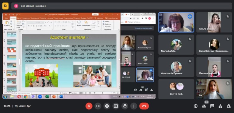Leave the call with the red button
The height and width of the screenshot is (113, 234).
[x=144, y=106]
